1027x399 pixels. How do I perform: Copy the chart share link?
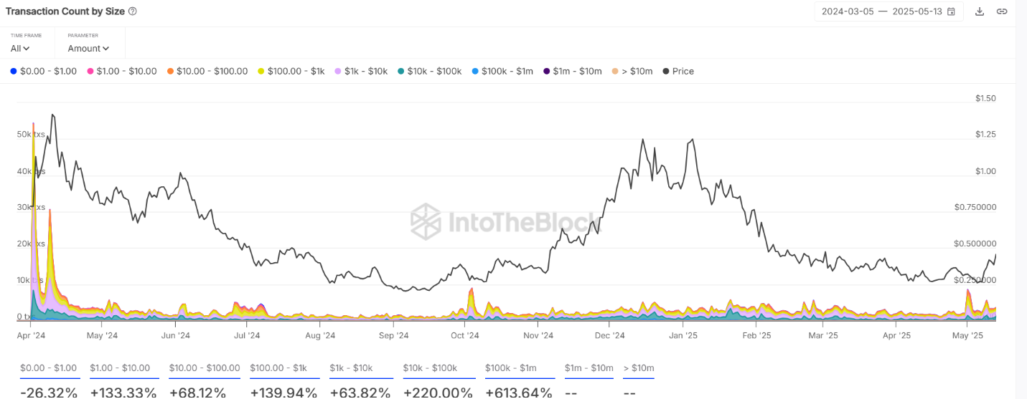click(x=1002, y=11)
